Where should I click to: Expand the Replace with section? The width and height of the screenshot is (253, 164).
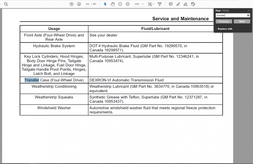click(225, 29)
